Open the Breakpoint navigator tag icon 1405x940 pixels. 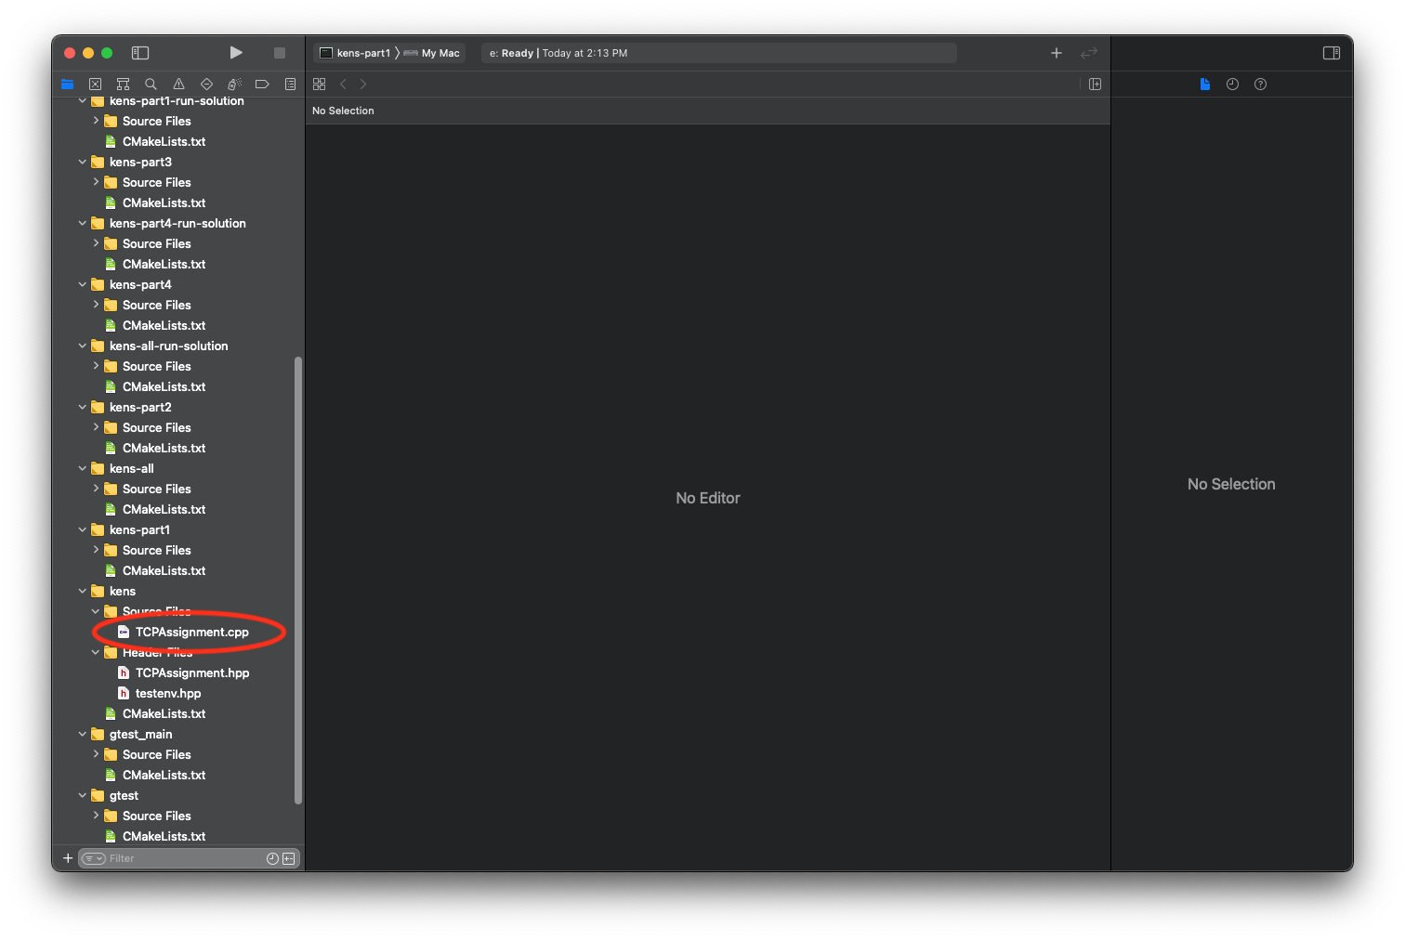coord(262,84)
